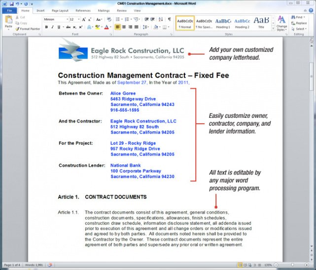The image size is (316, 270).
Task: Increase paragraph indent
Action: [x=152, y=19]
